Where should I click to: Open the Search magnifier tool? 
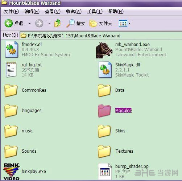[x=70, y=23]
